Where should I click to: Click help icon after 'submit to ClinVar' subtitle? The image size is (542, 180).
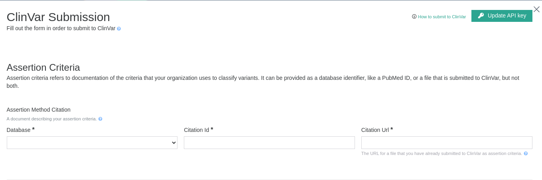(119, 29)
